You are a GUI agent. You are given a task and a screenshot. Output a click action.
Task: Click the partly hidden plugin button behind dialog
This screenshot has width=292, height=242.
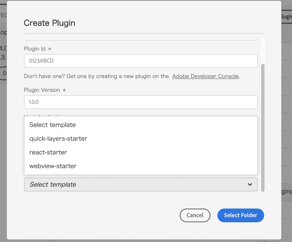click(287, 17)
